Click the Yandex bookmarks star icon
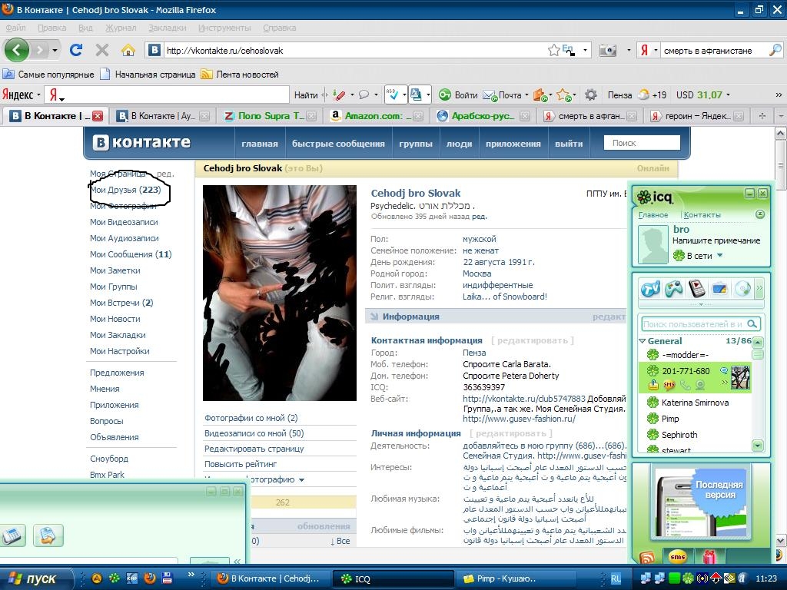 click(563, 94)
